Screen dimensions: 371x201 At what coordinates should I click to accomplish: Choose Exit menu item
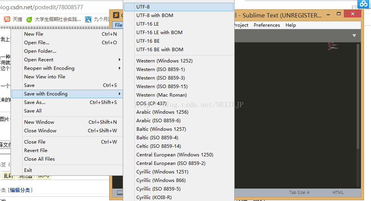67,170
